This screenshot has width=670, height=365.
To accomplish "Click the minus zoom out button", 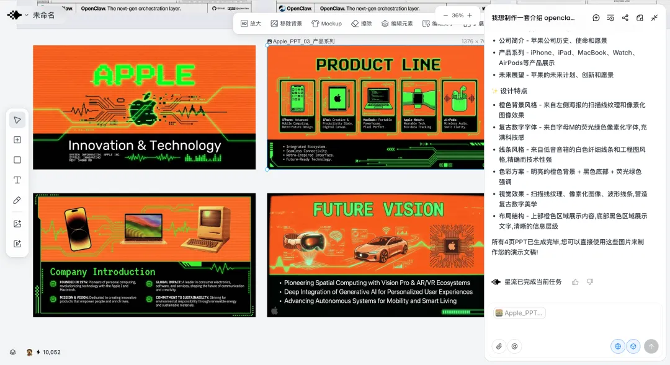I will [x=445, y=15].
